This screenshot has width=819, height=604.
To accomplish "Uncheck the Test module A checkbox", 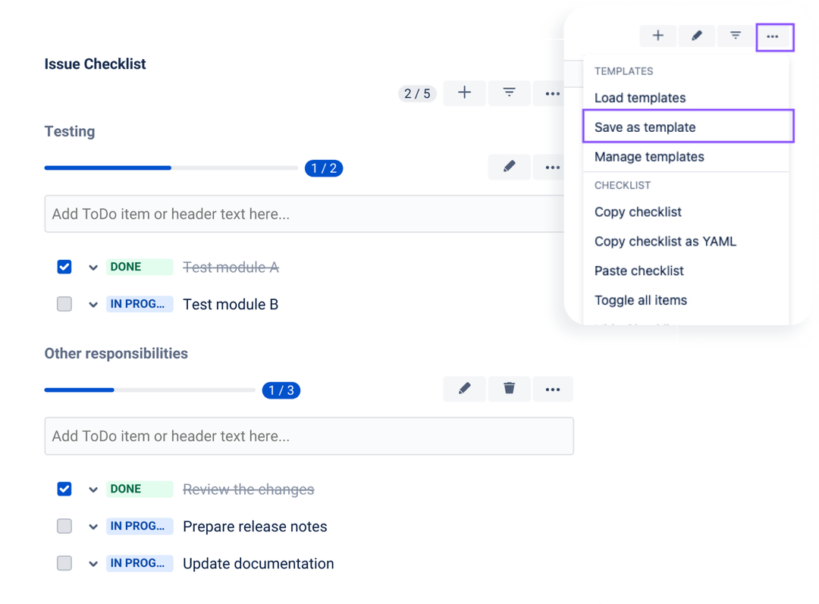I will (x=64, y=267).
